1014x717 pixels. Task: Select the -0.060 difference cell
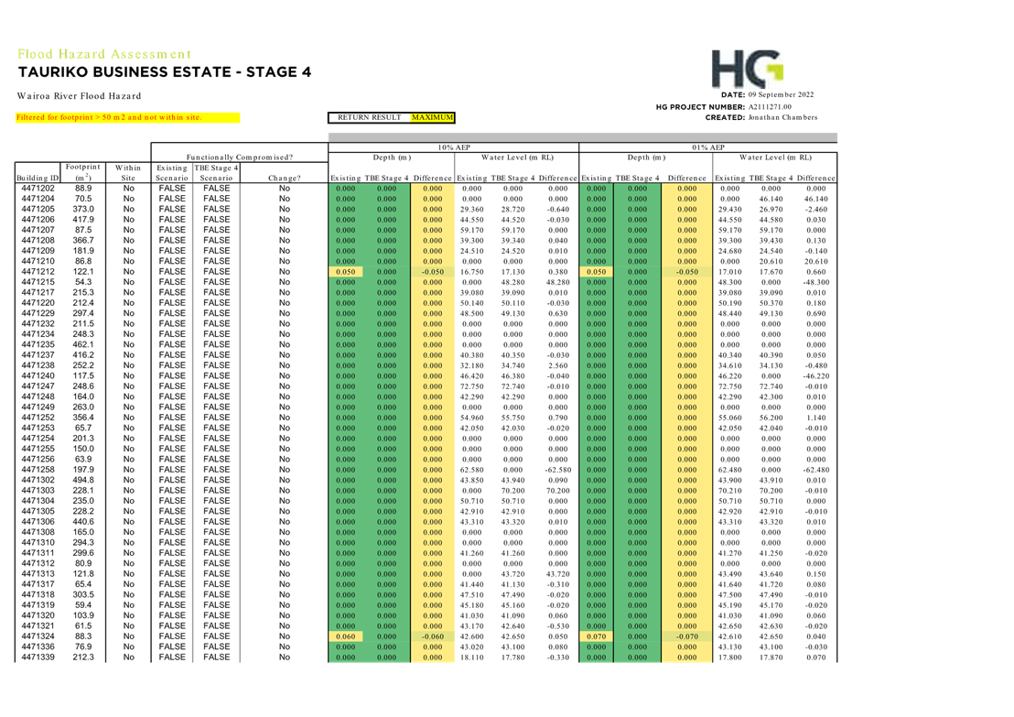point(433,636)
